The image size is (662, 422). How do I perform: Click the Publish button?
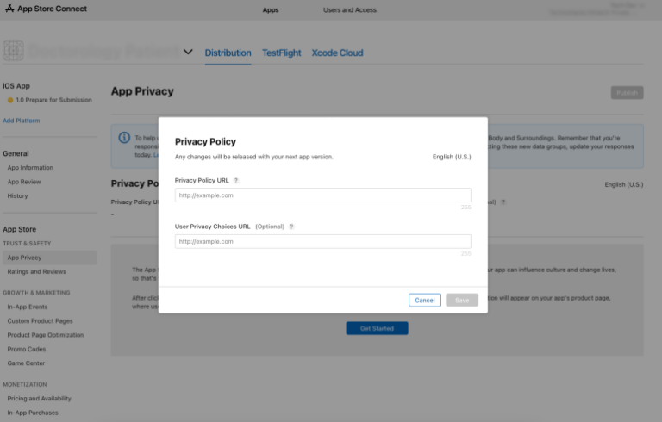tap(627, 93)
